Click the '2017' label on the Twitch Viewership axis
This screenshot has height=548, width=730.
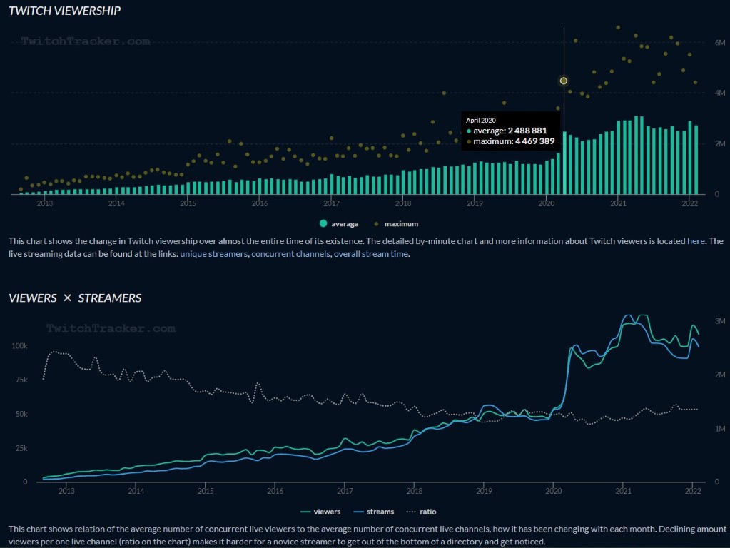click(x=332, y=203)
